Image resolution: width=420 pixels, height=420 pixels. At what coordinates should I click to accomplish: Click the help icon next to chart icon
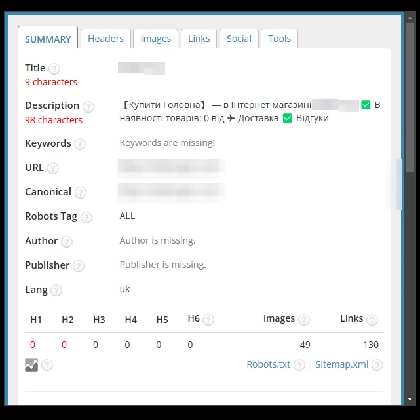click(x=47, y=365)
